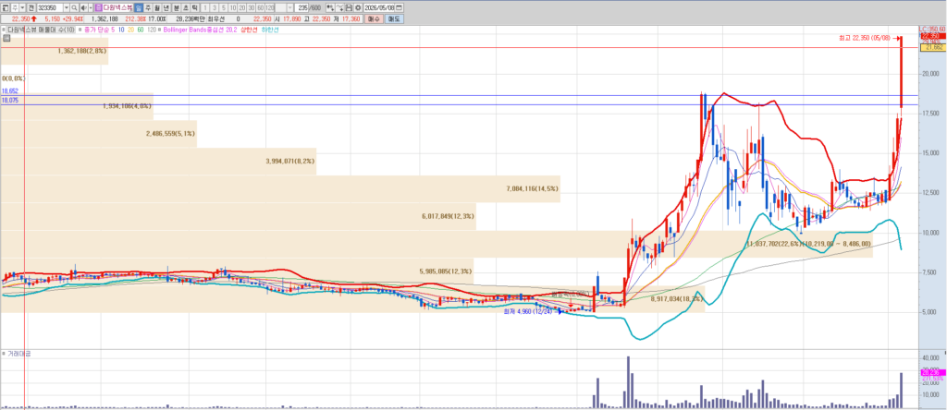Select the 10 interval button

(232, 7)
